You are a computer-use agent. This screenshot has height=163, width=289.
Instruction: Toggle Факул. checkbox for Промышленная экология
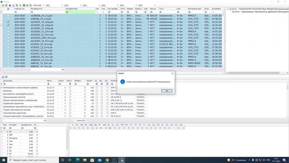pos(70,97)
